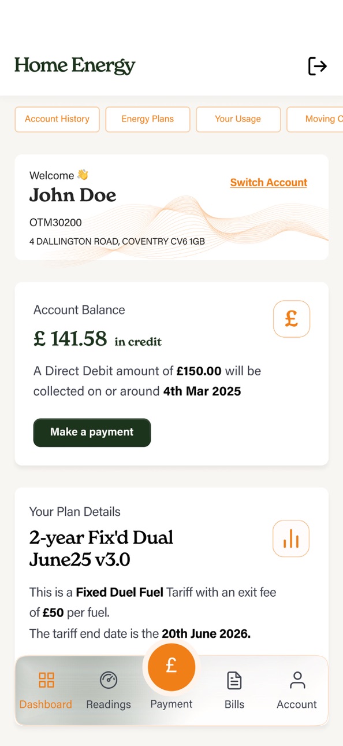Select the Dashboard grid icon
The height and width of the screenshot is (746, 343).
coord(46,680)
